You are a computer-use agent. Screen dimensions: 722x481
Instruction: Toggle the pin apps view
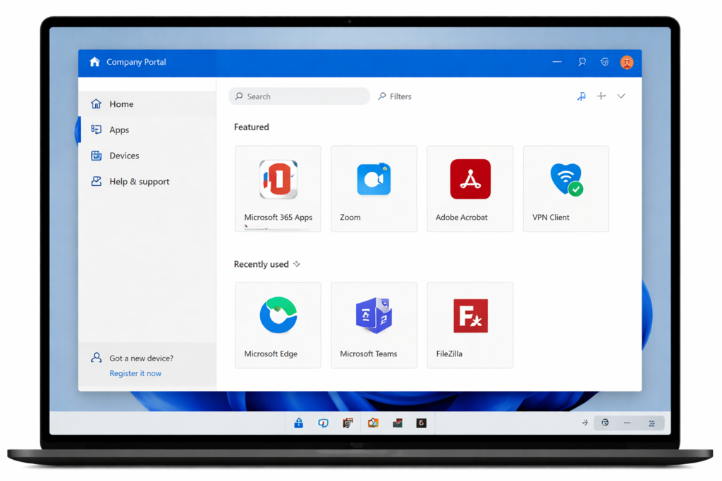tap(581, 96)
